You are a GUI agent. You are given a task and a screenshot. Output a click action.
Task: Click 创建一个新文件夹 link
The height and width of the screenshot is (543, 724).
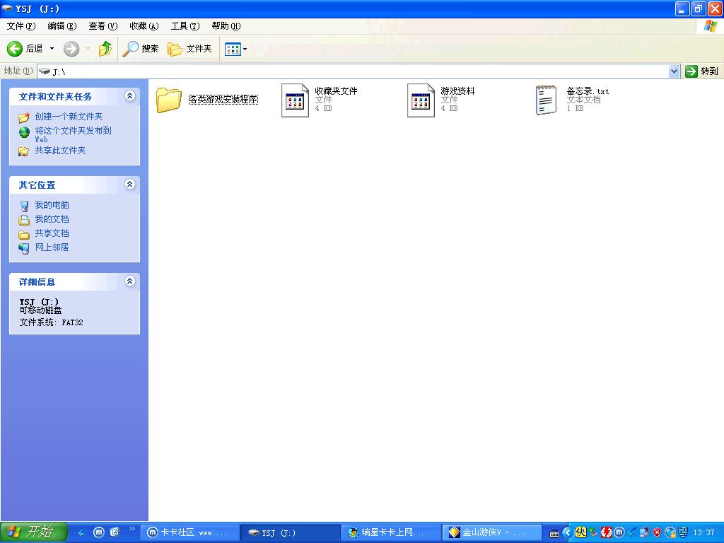pyautogui.click(x=69, y=117)
